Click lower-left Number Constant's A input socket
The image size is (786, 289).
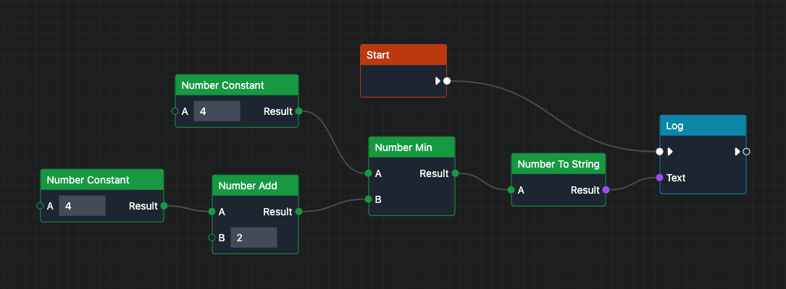[40, 205]
